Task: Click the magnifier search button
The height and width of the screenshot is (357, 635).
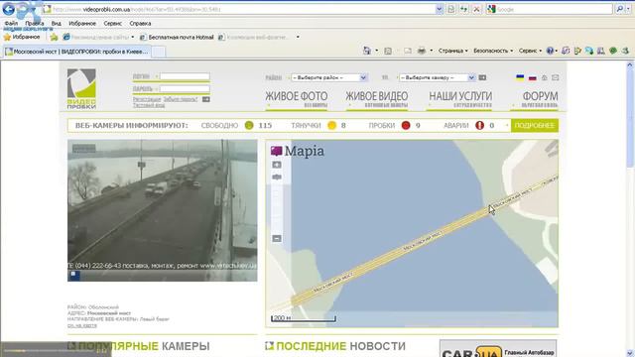Action: [619, 9]
